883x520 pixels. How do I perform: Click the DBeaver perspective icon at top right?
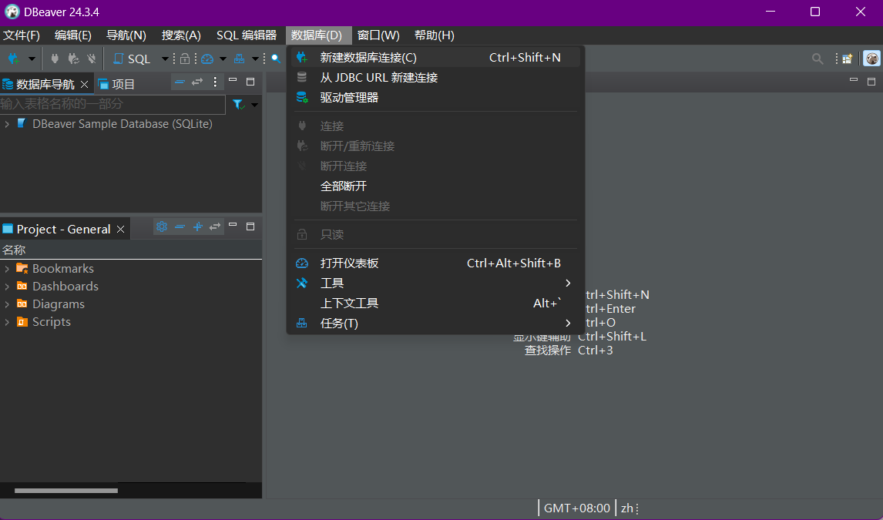pyautogui.click(x=871, y=59)
